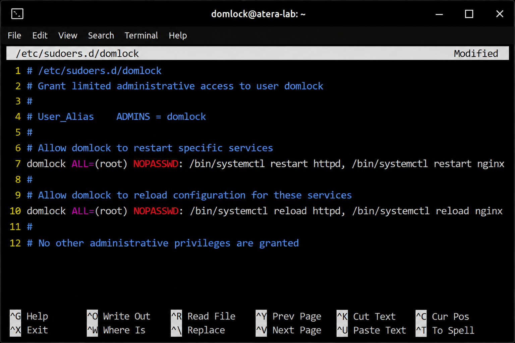The width and height of the screenshot is (515, 343).
Task: Click 'restart httpd,' on line 7
Action: pos(307,164)
